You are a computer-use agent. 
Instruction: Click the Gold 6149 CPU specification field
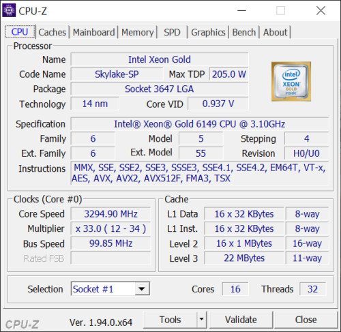coord(200,124)
